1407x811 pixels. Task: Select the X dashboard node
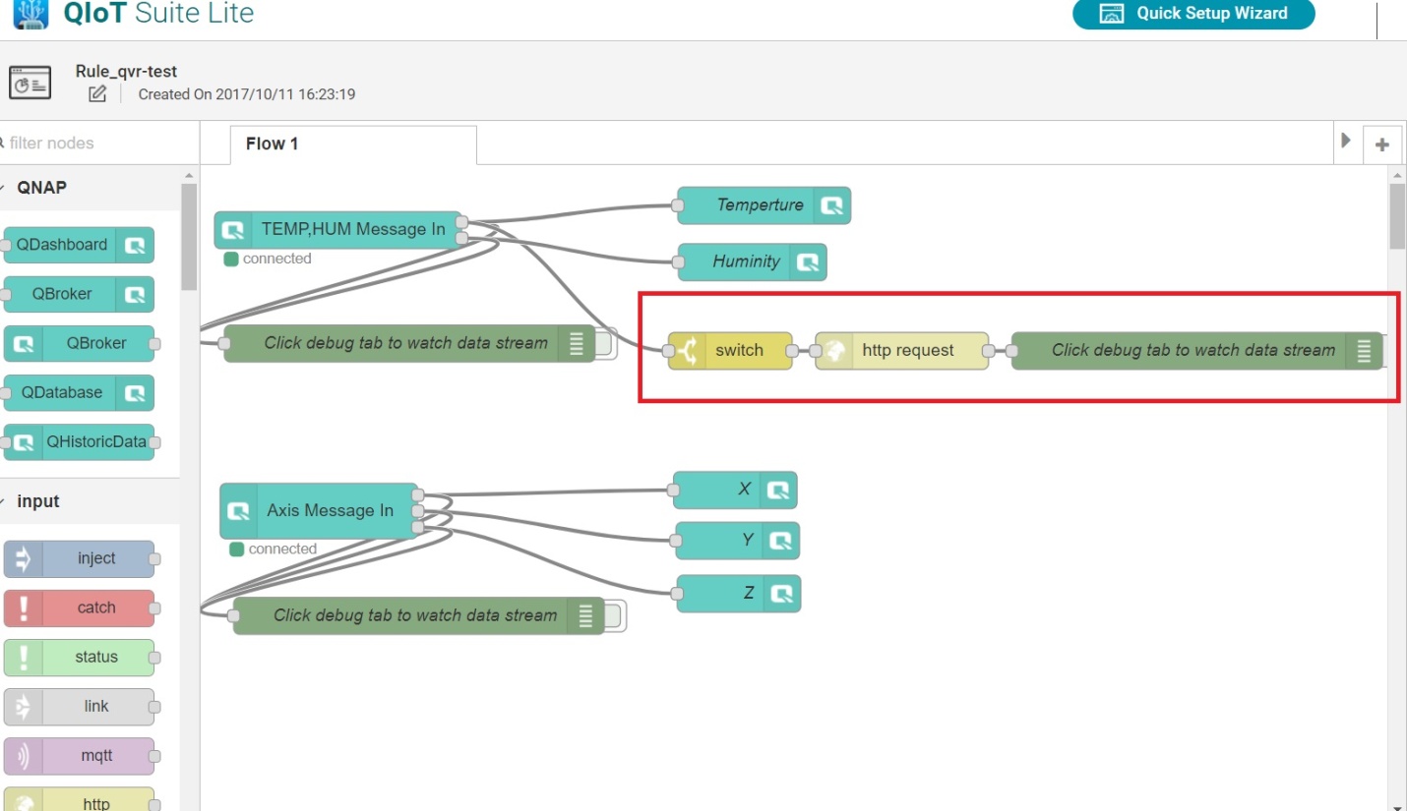click(x=735, y=490)
